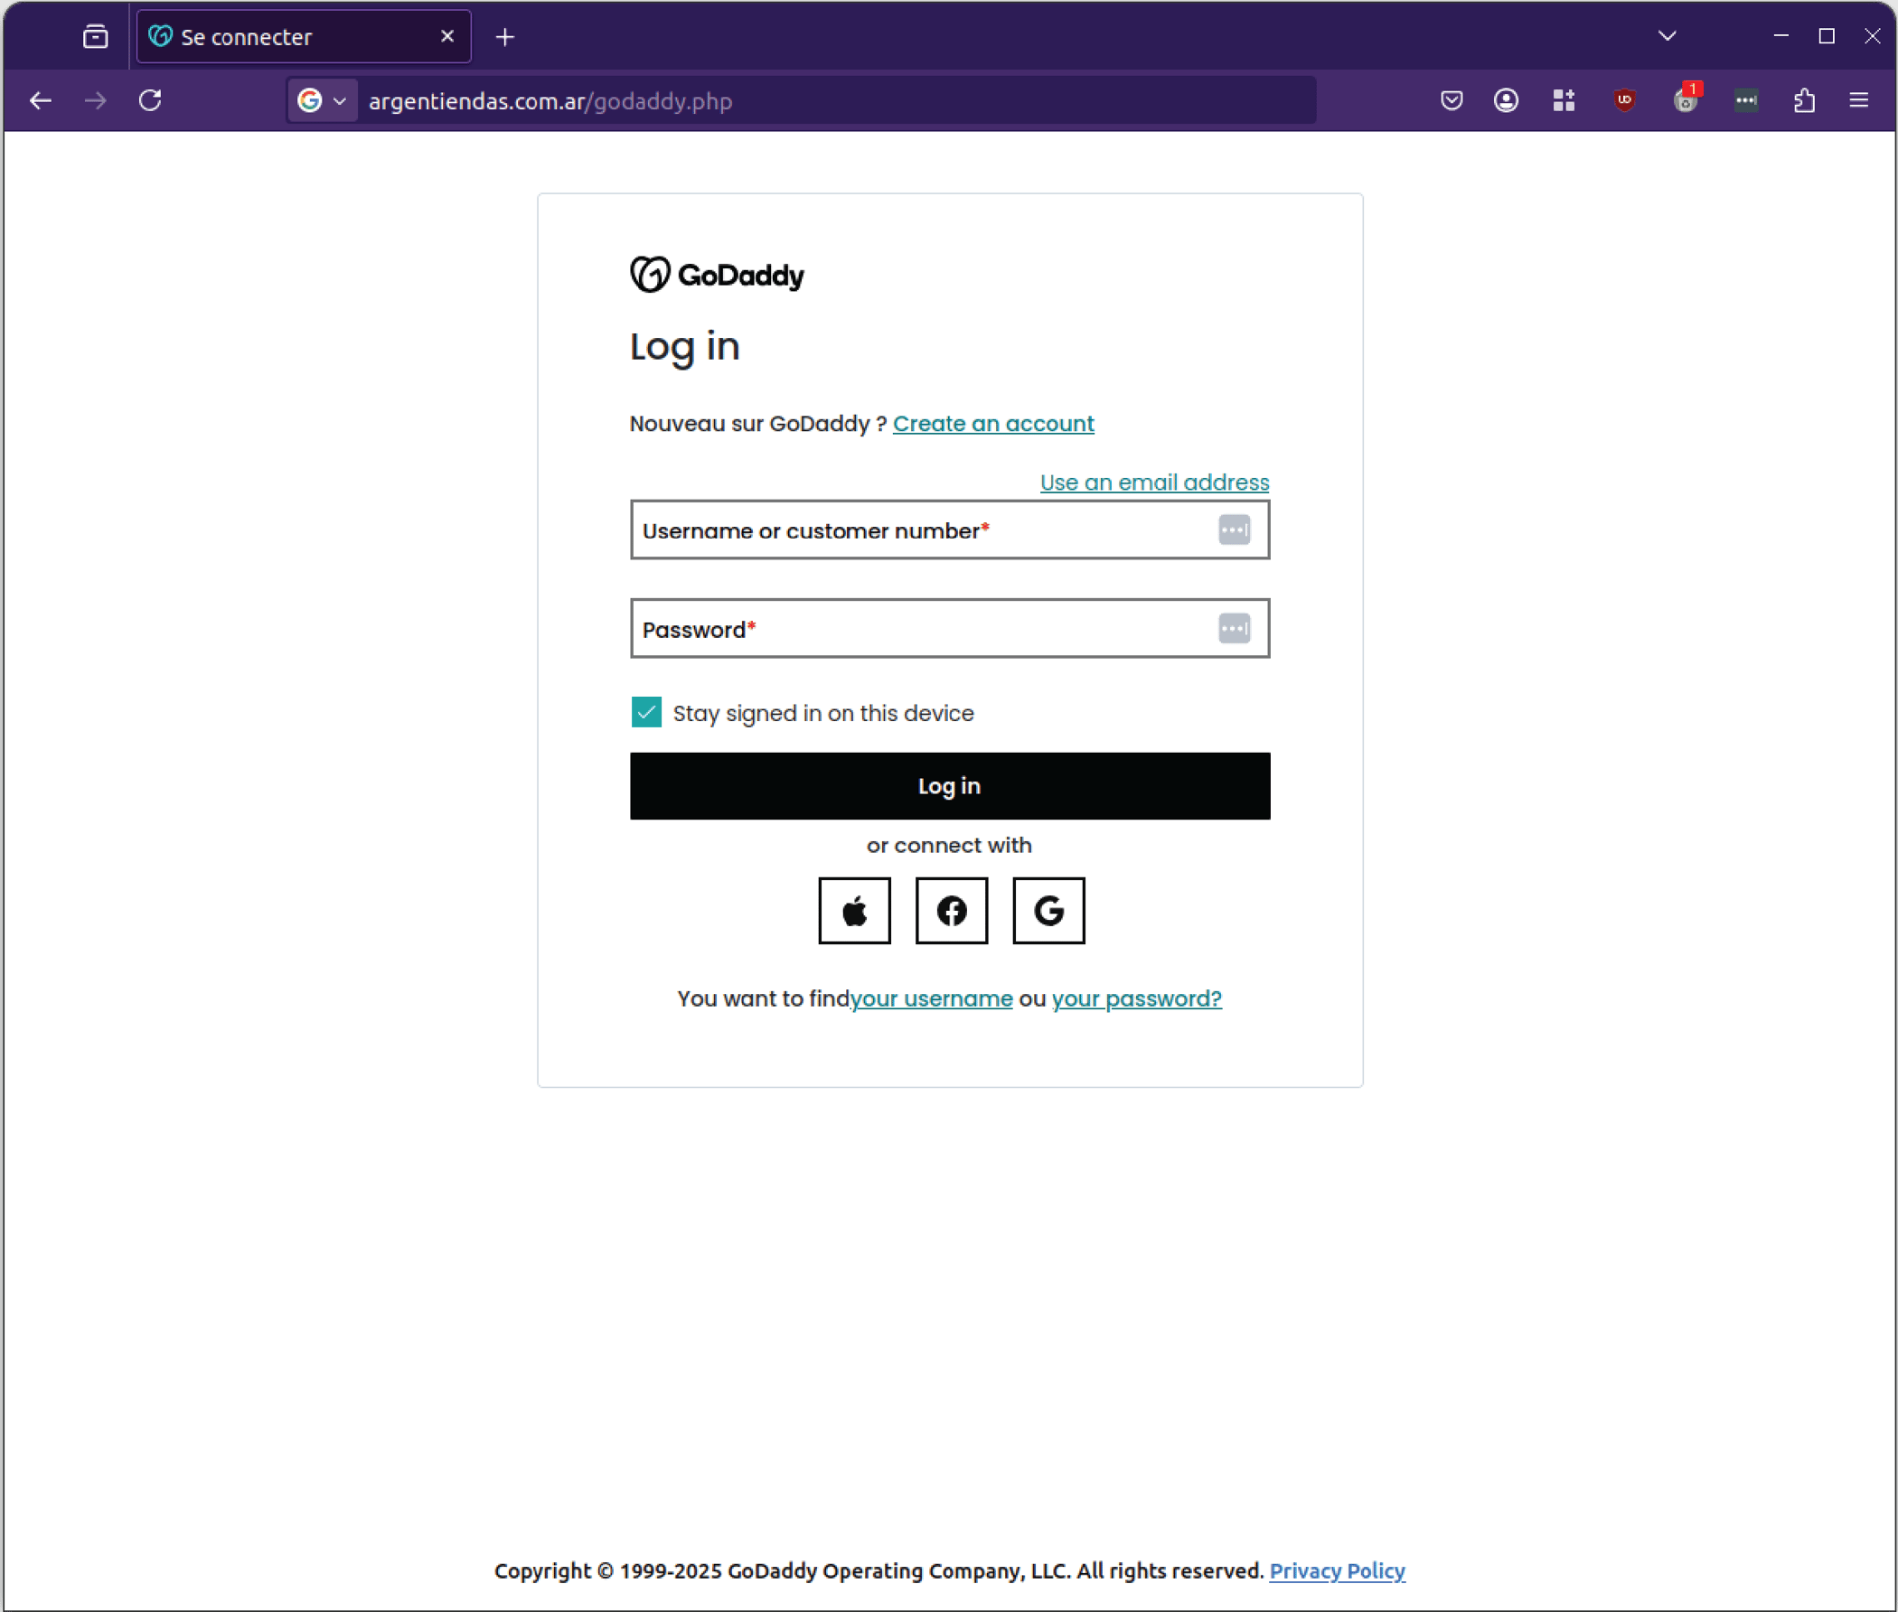Click the Create an account link
This screenshot has width=1898, height=1612.
(x=992, y=424)
